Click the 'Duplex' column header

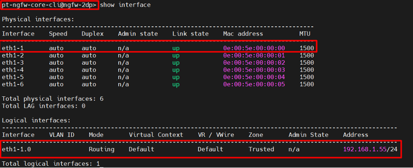92,34
